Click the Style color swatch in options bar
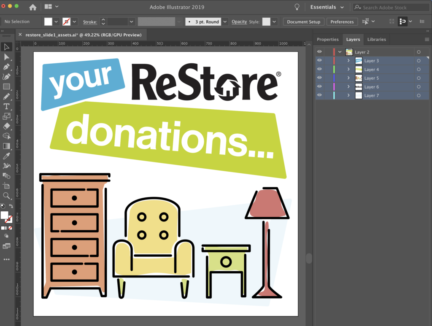 tap(268, 21)
